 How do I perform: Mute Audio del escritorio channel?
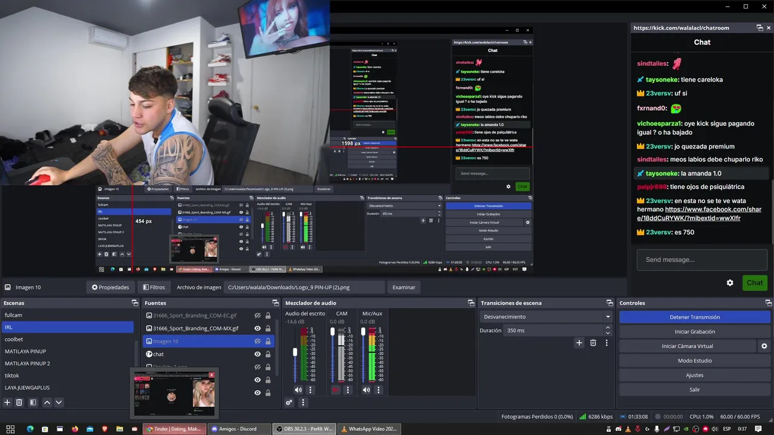click(x=298, y=390)
